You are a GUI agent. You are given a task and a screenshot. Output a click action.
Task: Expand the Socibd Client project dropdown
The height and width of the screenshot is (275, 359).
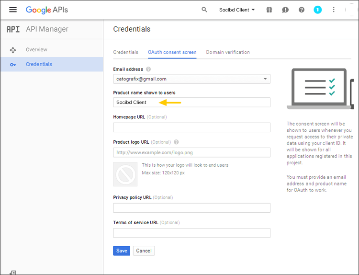click(236, 10)
